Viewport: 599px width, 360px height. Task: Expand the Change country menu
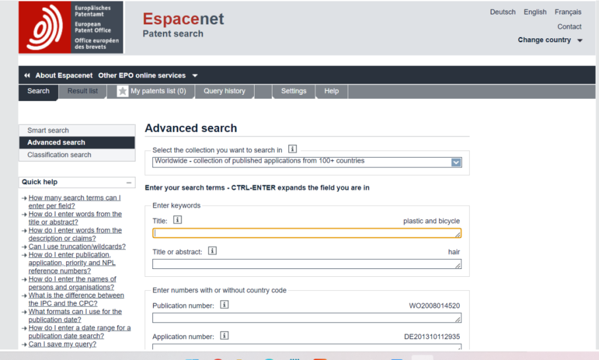pyautogui.click(x=550, y=40)
